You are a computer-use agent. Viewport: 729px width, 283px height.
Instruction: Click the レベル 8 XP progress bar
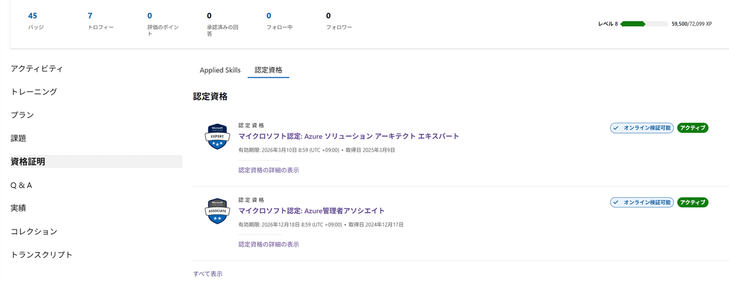[644, 24]
